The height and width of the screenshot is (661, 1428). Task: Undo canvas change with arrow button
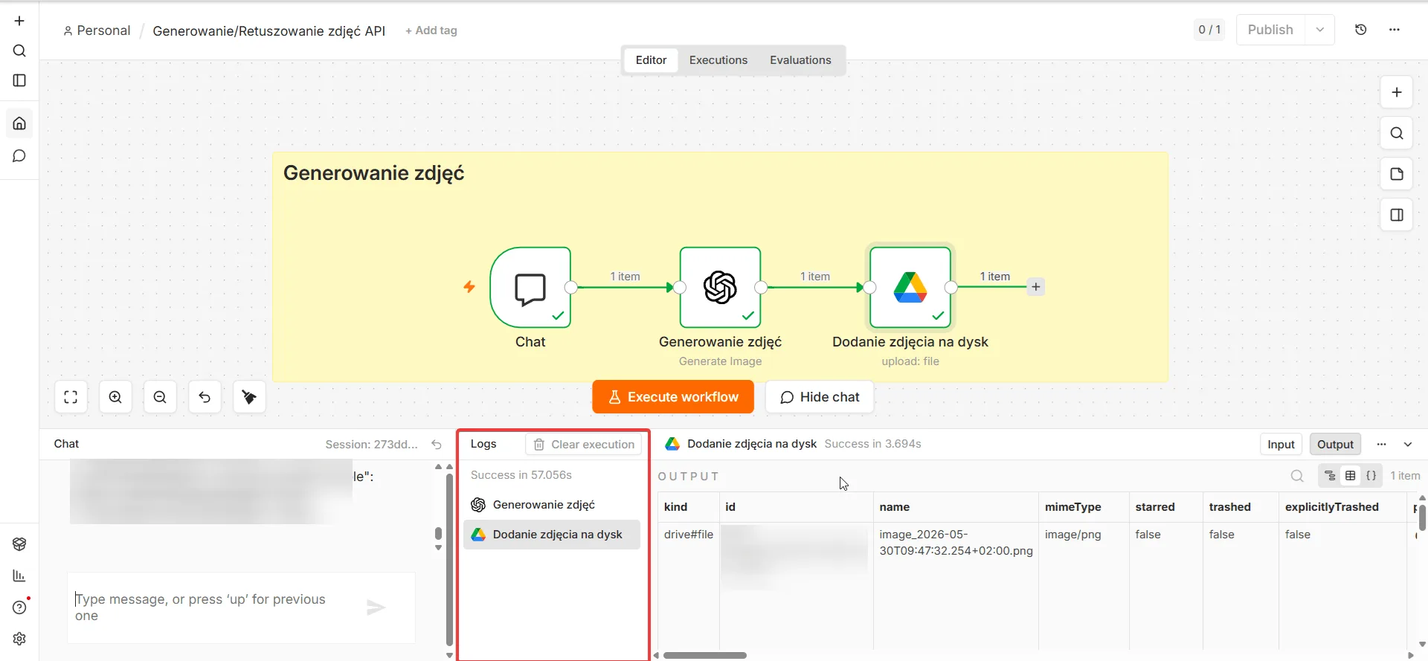tap(205, 397)
